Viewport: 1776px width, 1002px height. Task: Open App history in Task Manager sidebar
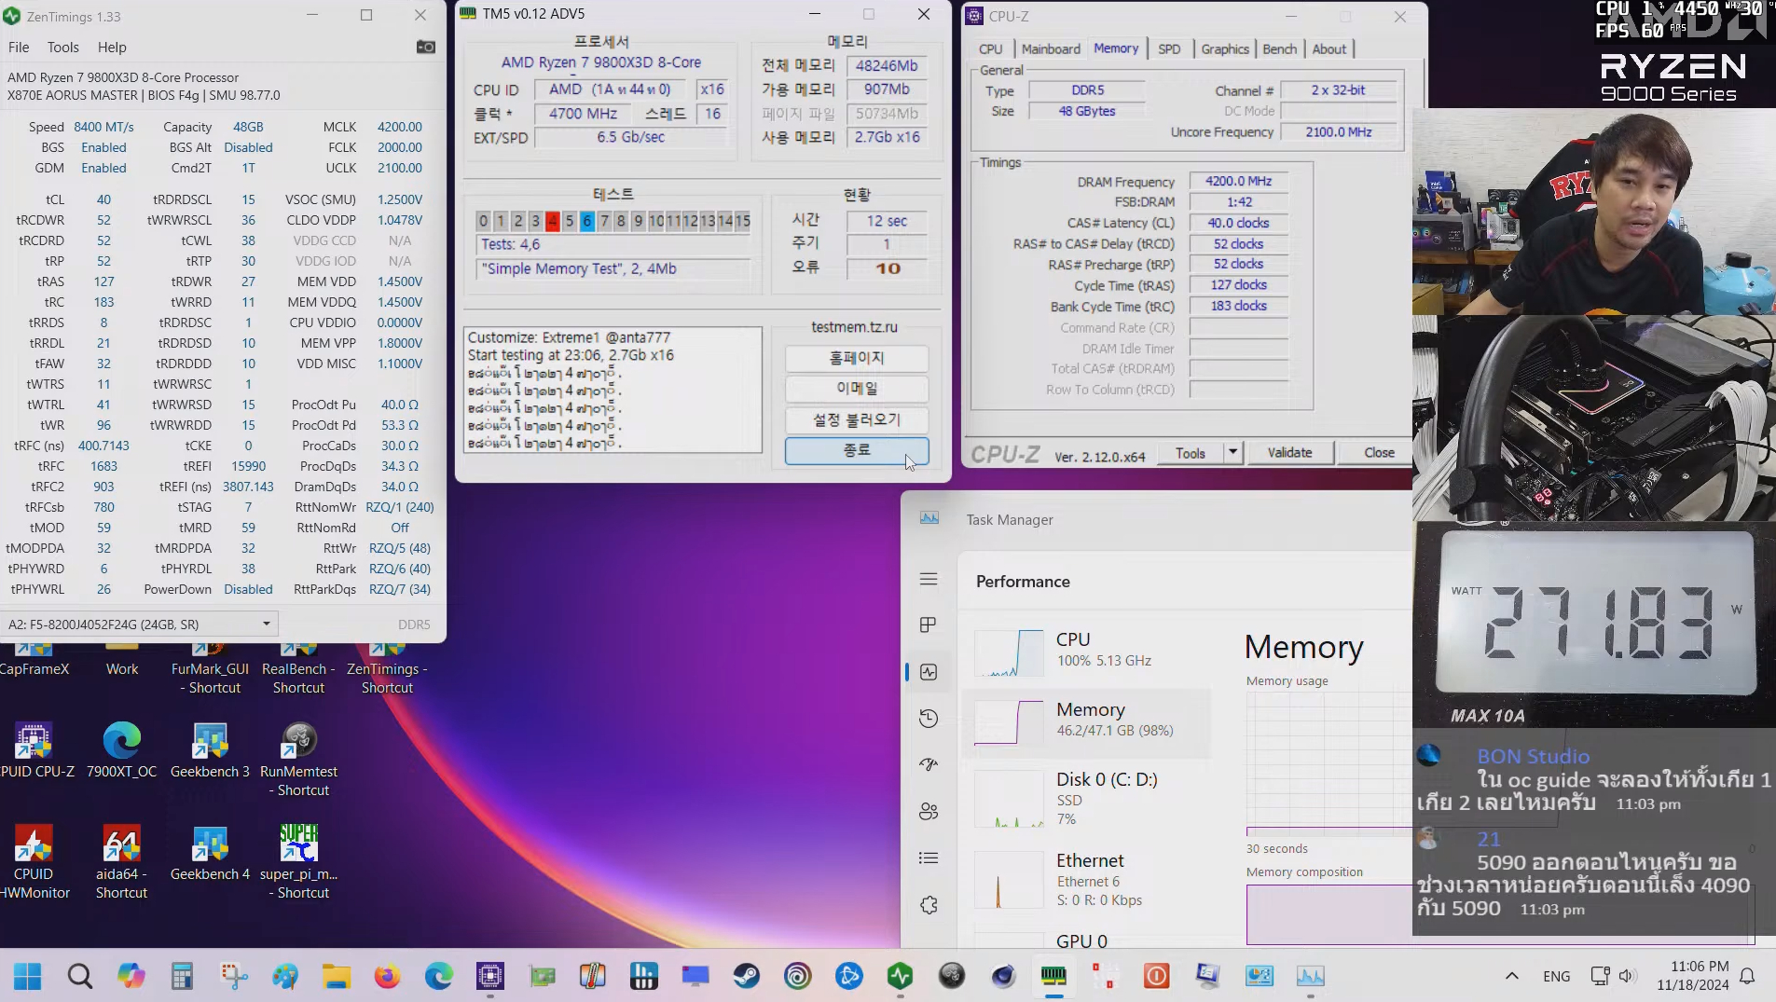[929, 718]
